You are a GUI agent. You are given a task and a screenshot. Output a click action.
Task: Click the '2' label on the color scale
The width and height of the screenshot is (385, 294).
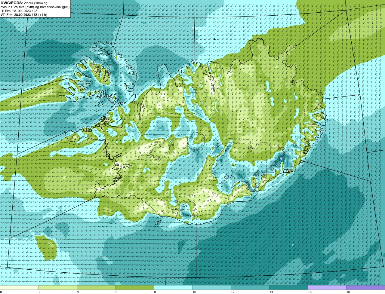tap(39, 292)
